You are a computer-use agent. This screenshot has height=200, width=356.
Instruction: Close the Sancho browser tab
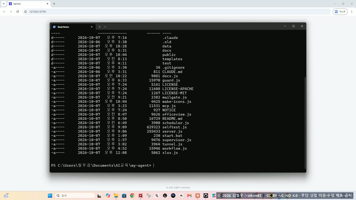click(47, 4)
